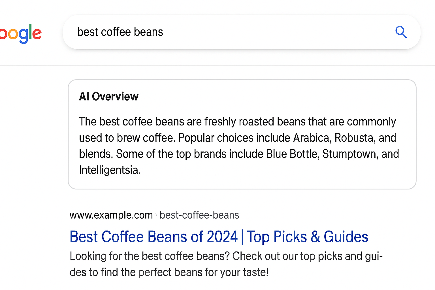Click the 'AI Overview' heading
435x290 pixels.
109,97
